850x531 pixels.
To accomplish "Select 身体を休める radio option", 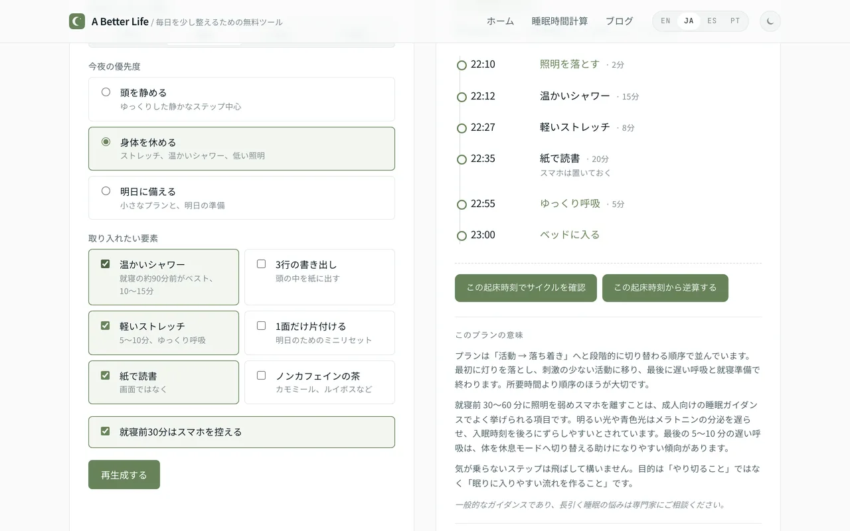I will [x=106, y=142].
